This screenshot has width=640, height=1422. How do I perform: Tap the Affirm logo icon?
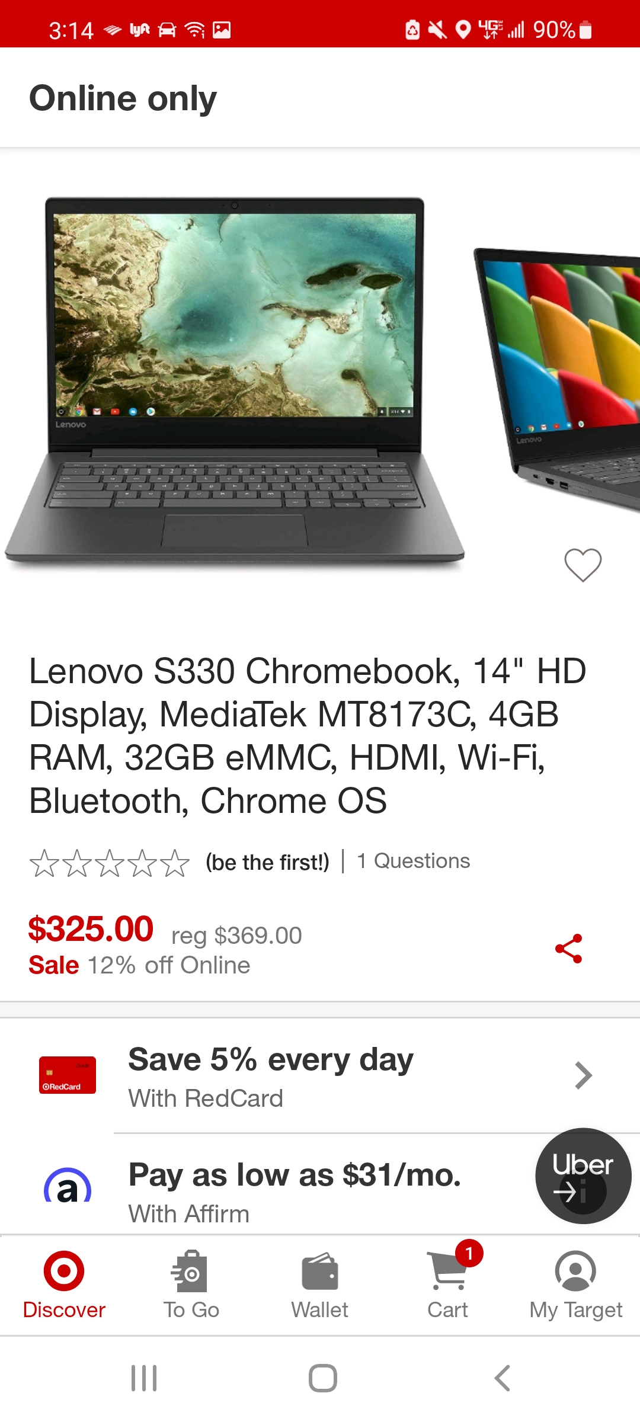point(68,1185)
